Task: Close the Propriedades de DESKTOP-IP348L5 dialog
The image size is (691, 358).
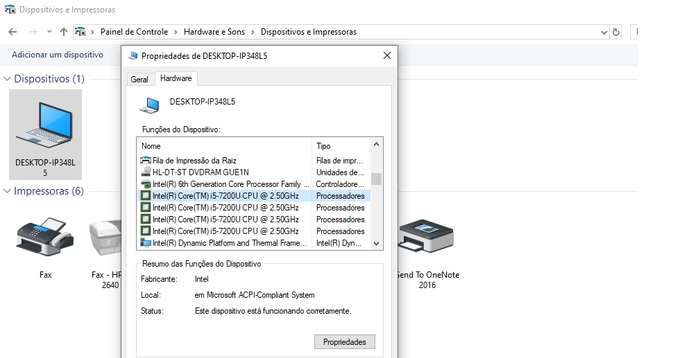Action: [387, 55]
